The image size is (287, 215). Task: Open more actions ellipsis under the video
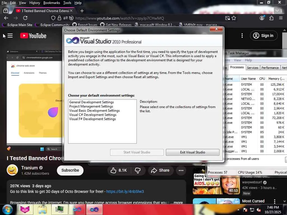tap(181, 170)
